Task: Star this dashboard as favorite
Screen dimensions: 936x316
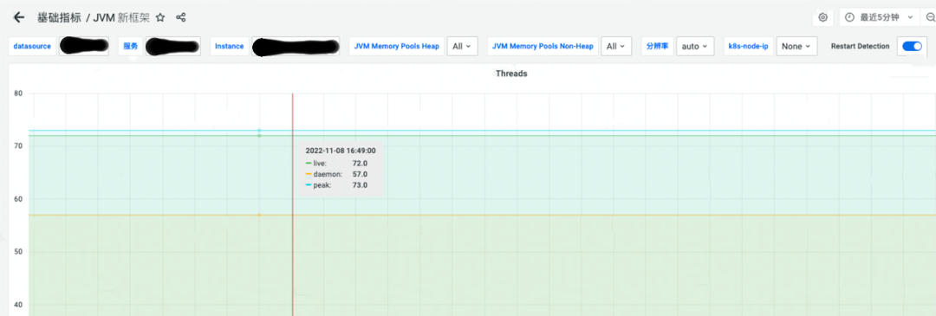Action: tap(160, 17)
